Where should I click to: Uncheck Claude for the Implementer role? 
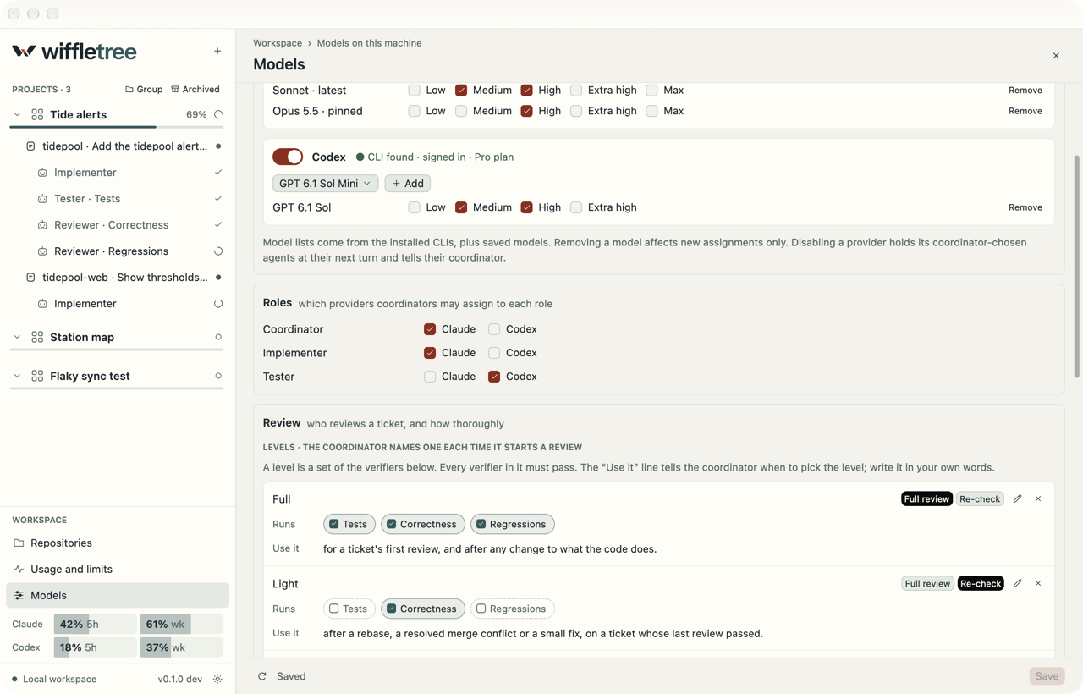pos(430,353)
